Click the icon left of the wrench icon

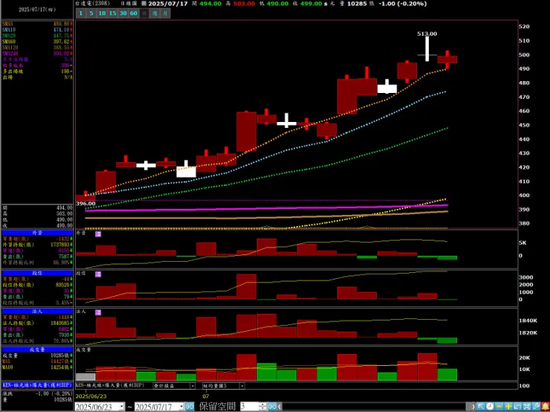point(527,406)
